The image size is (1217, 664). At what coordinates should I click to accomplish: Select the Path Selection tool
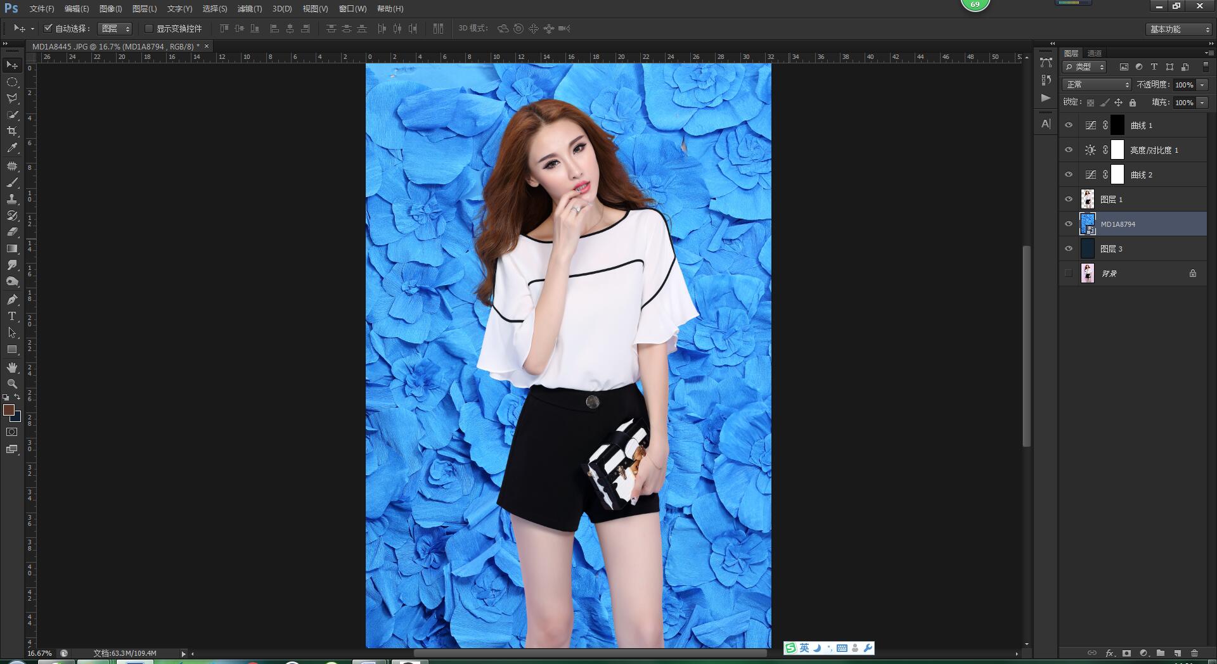coord(12,333)
